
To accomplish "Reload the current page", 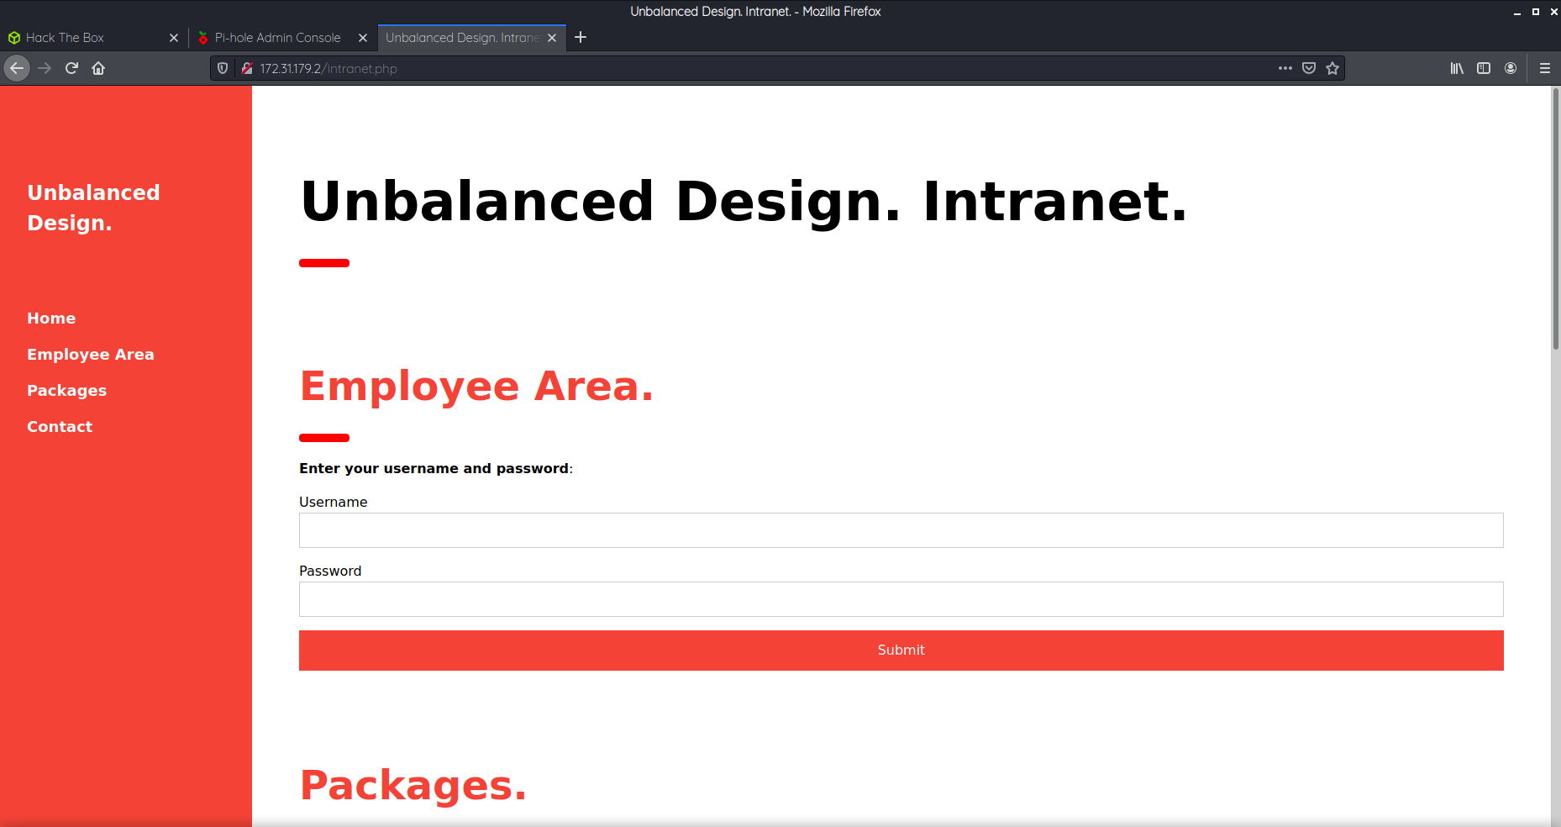I will 71,68.
